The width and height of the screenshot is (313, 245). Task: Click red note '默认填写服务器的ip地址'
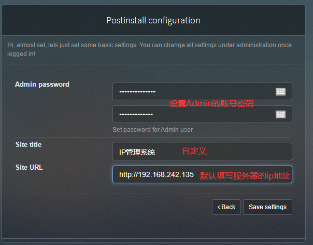click(245, 175)
